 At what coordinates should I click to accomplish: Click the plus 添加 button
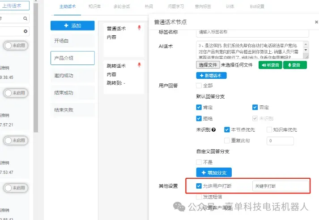(x=72, y=26)
